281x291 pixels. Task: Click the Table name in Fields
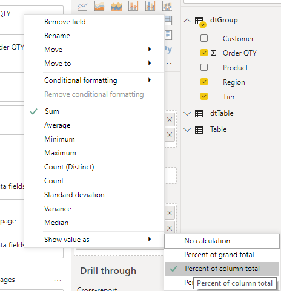pos(218,129)
